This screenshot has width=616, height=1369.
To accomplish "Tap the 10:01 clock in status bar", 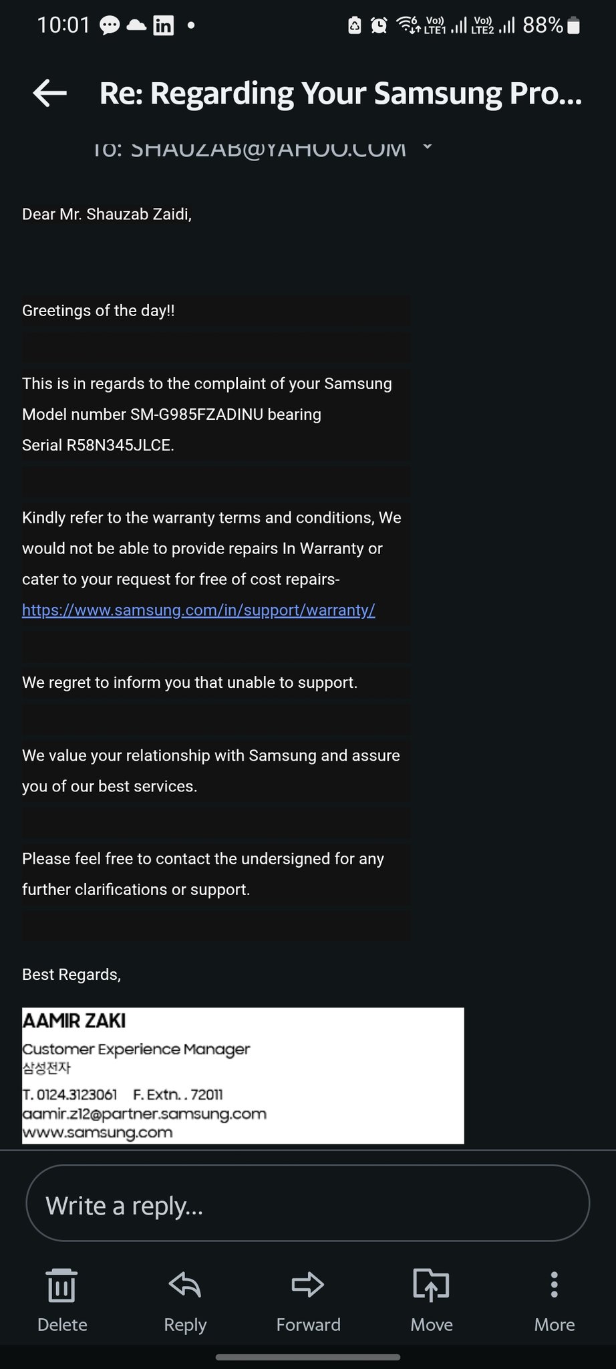I will click(63, 25).
